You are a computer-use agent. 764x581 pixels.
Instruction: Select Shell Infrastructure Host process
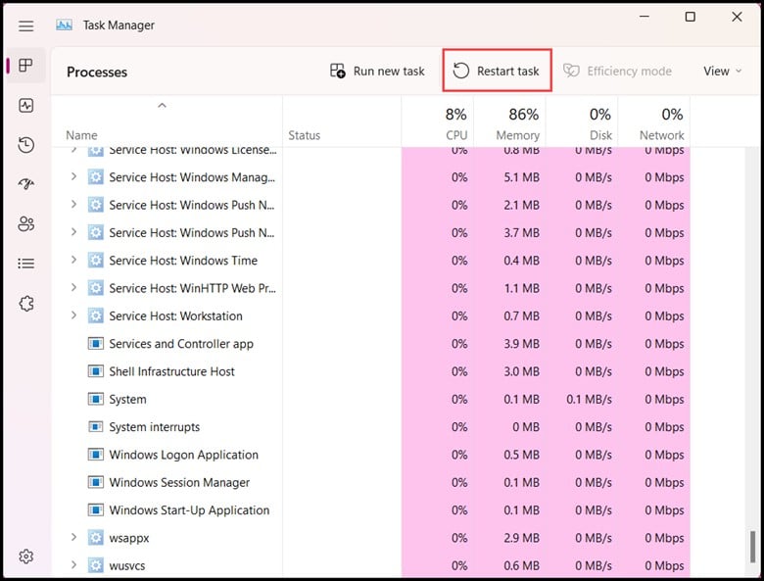171,371
